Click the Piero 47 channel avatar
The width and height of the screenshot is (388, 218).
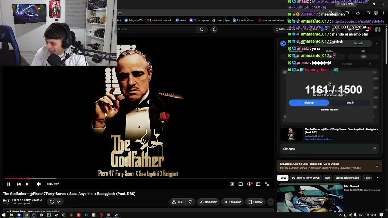(x=6, y=202)
